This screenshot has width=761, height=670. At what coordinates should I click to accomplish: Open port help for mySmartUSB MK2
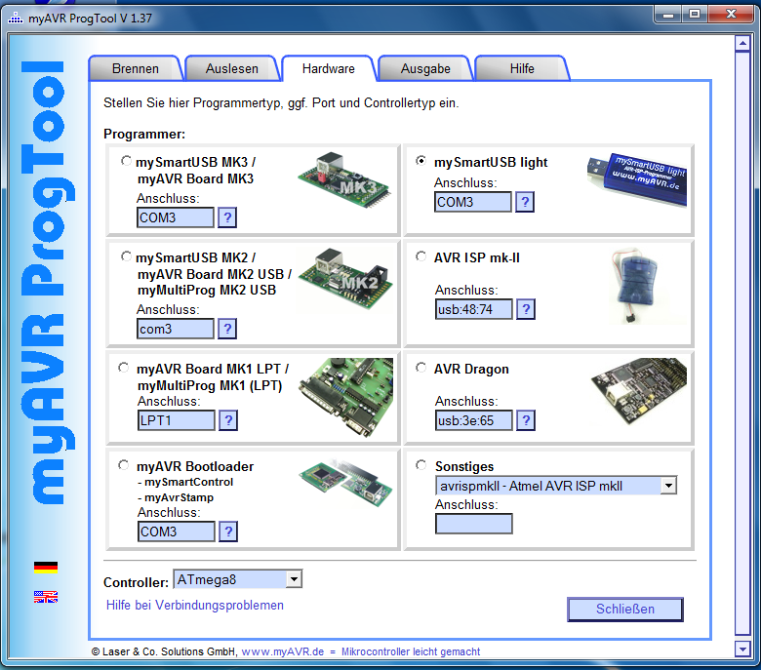point(227,329)
